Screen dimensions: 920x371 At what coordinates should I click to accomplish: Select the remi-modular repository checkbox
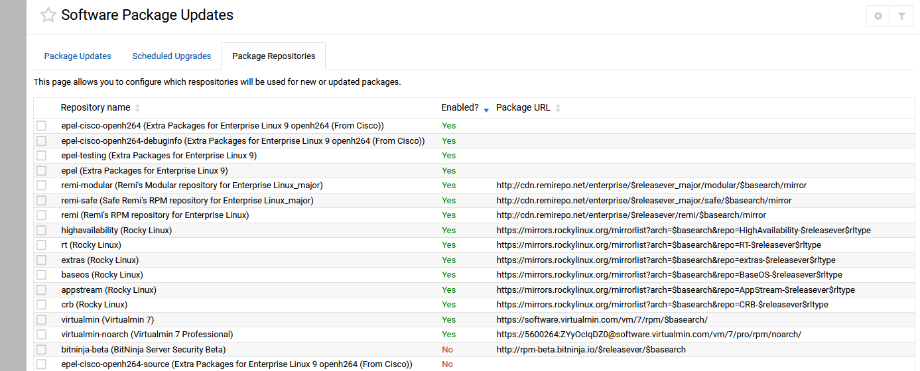[x=42, y=185]
